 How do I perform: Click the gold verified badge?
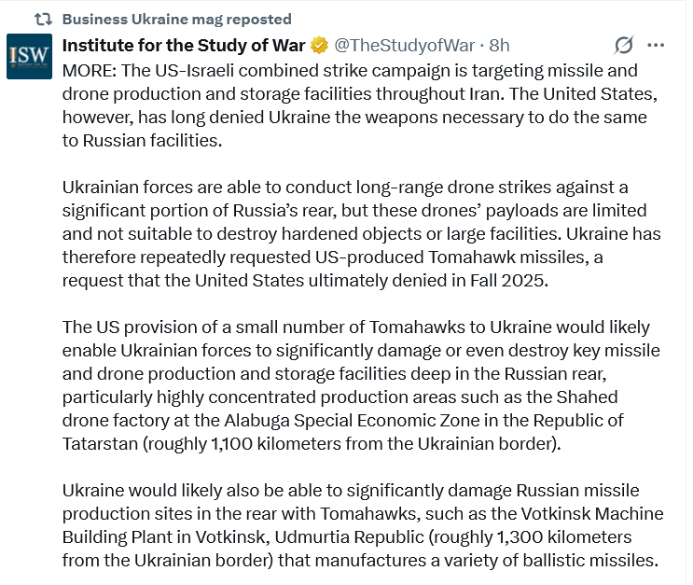[x=318, y=45]
